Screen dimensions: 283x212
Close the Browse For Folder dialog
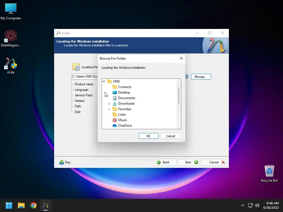(x=181, y=58)
